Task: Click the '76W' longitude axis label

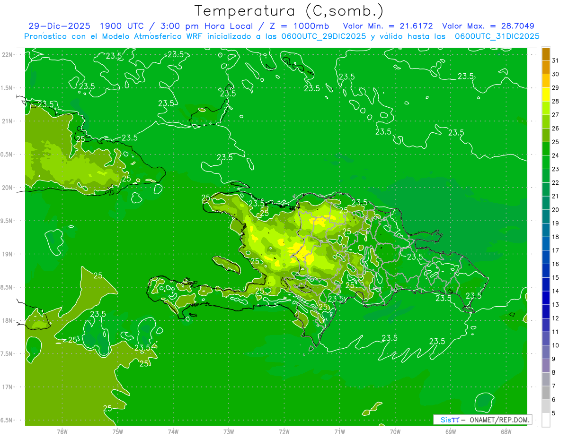Action: (x=62, y=431)
